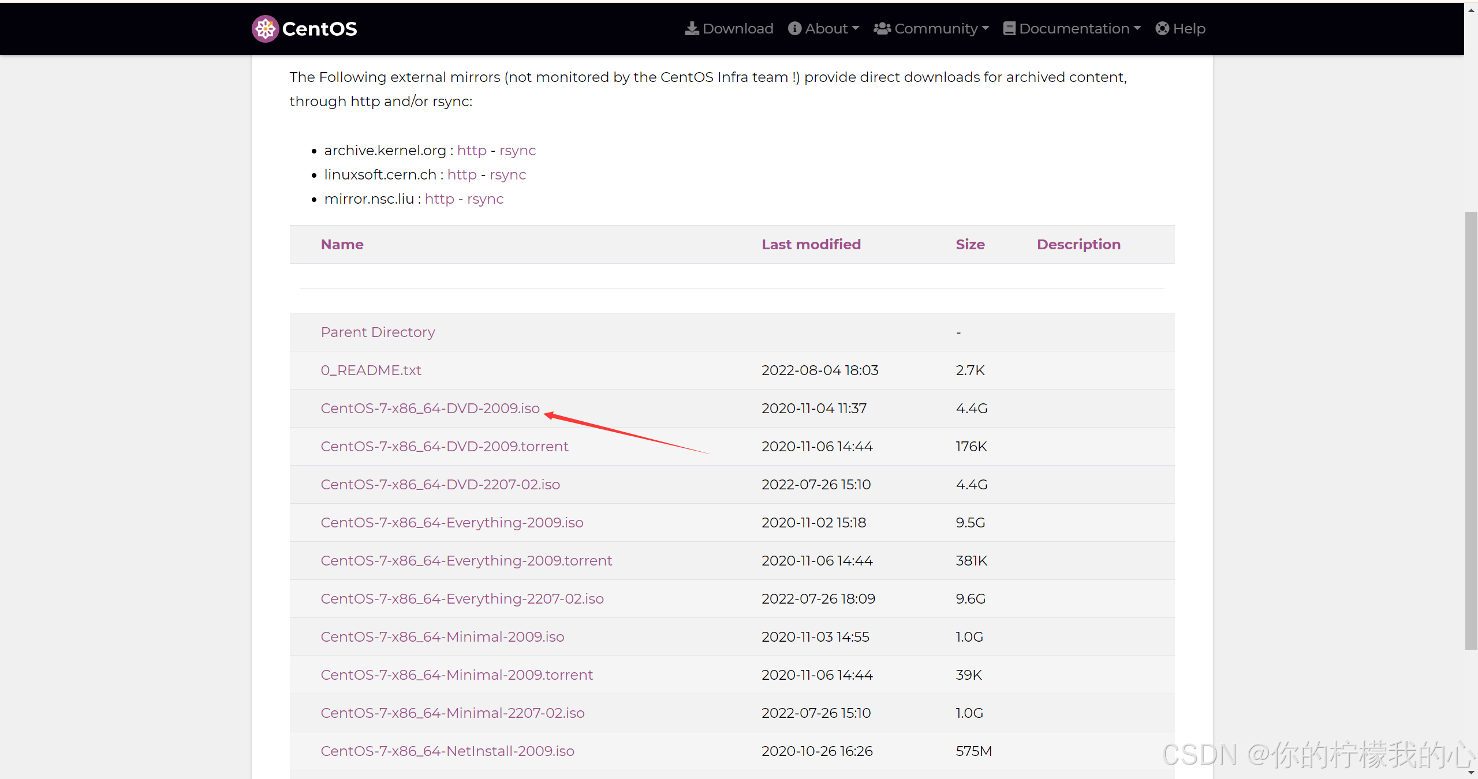
Task: Click the Community people icon
Action: click(x=882, y=29)
